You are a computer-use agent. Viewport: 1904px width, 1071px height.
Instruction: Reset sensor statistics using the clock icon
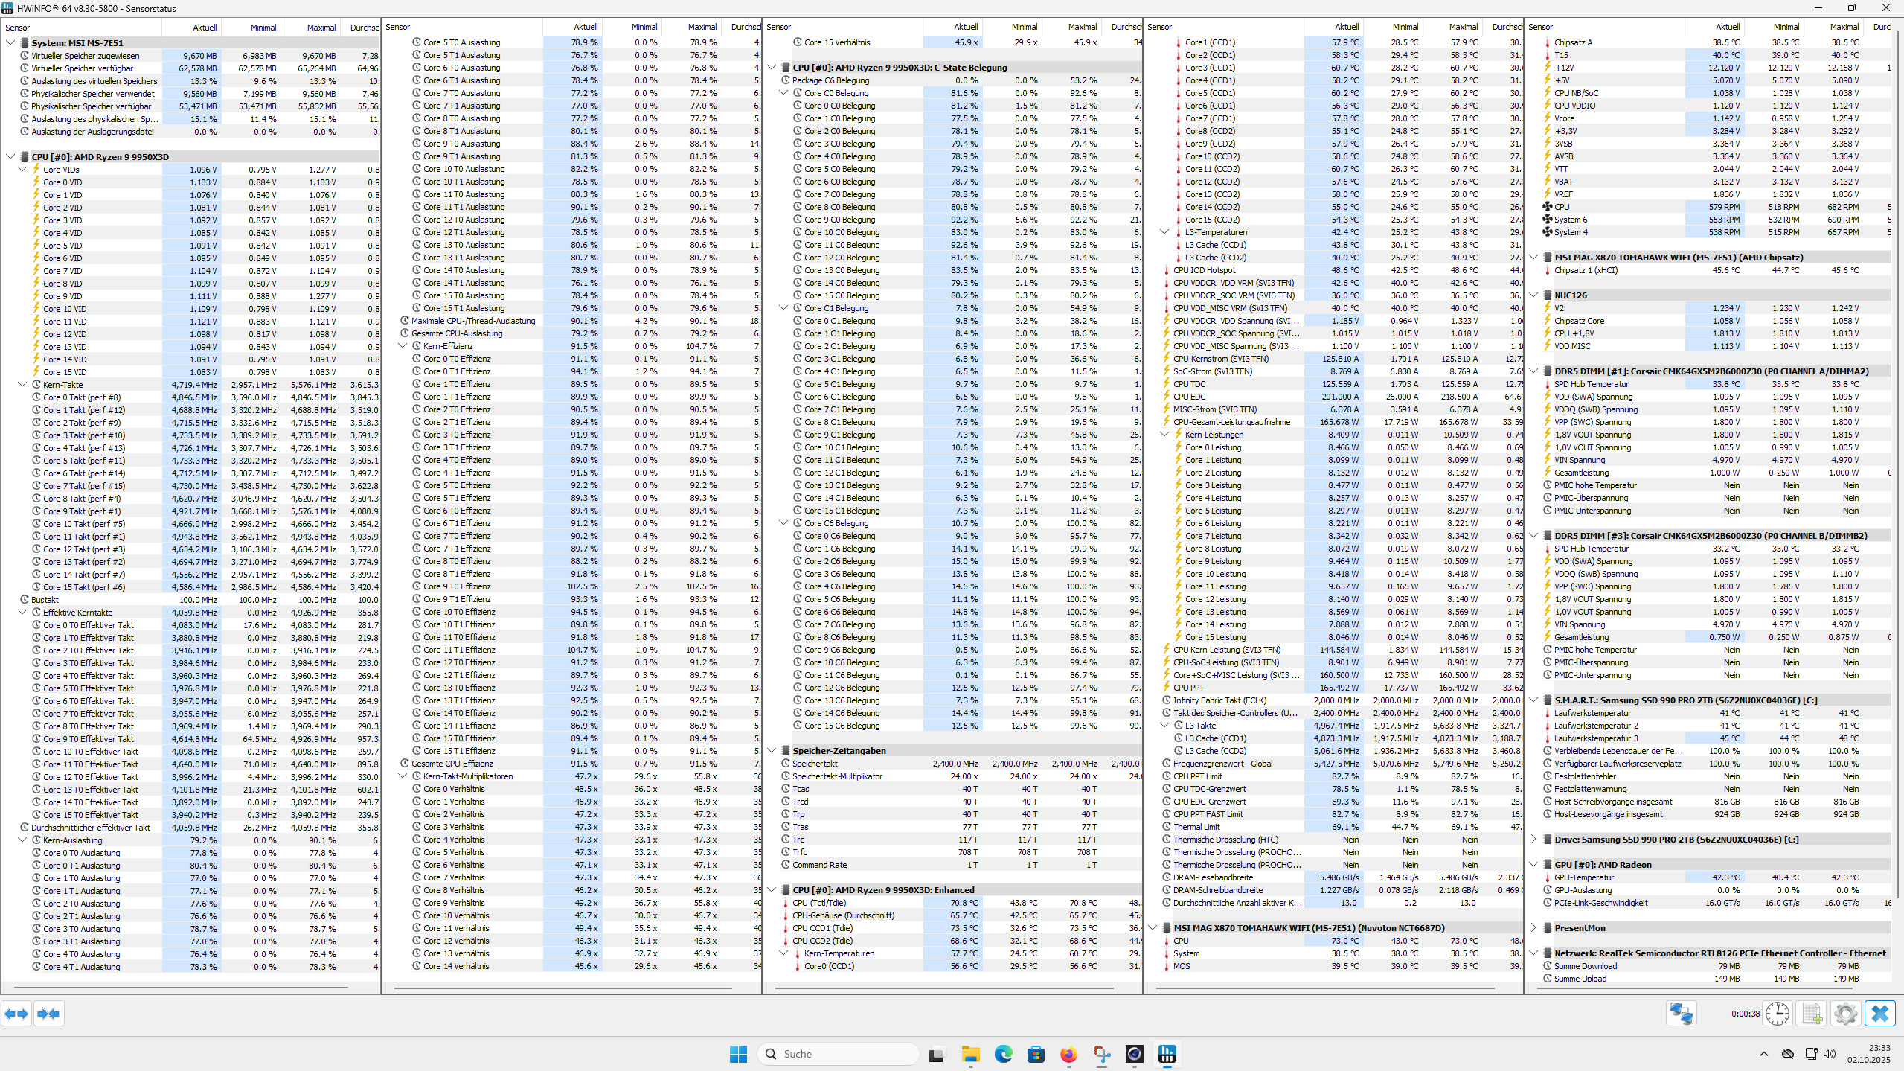click(x=1778, y=1014)
